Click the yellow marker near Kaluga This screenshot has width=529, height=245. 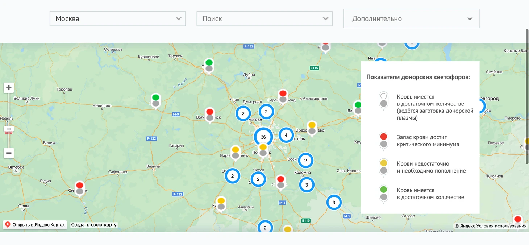[221, 203]
